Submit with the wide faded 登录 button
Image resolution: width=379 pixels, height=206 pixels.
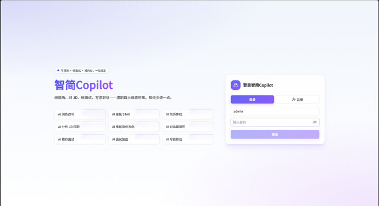275,134
